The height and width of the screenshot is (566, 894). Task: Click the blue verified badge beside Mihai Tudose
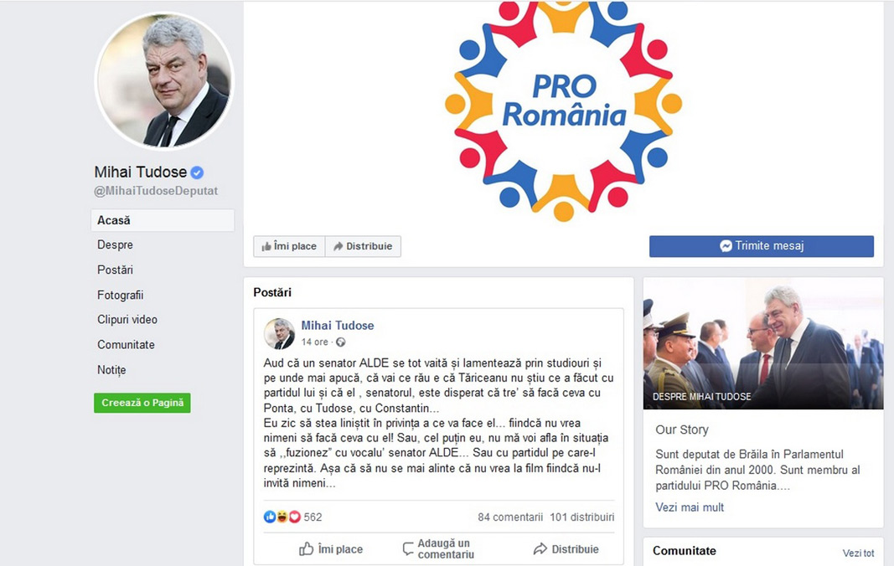tap(197, 172)
